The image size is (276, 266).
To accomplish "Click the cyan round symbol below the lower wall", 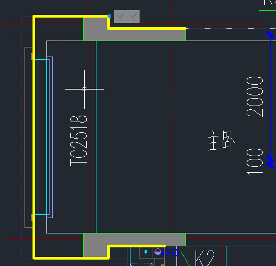I will tap(145, 252).
